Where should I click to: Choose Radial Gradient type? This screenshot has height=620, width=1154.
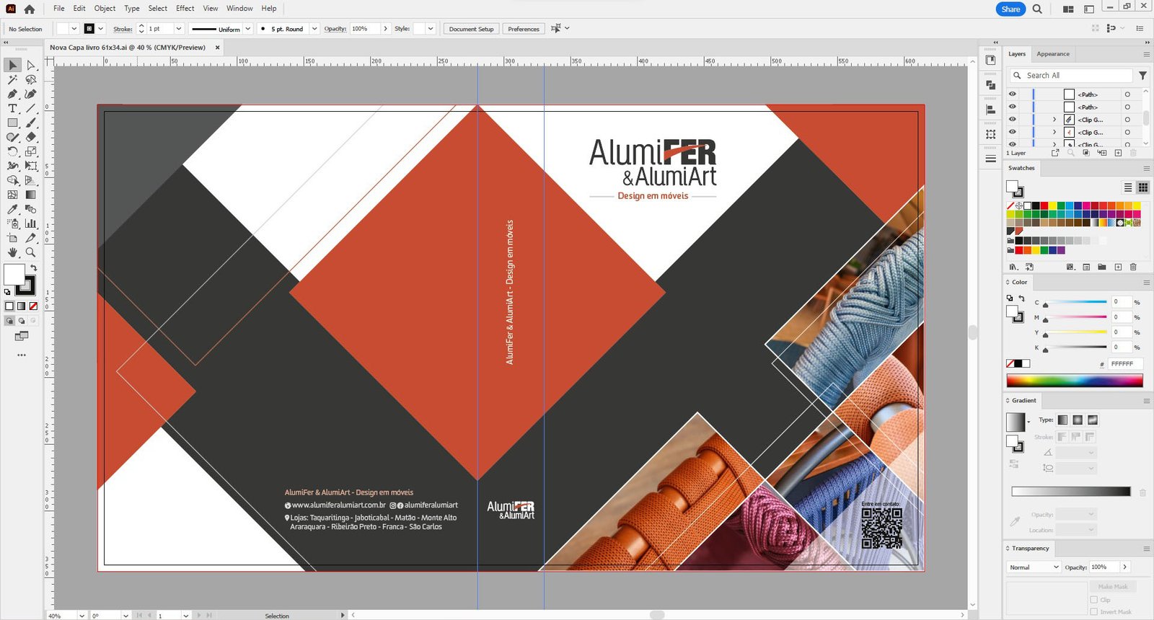1078,420
